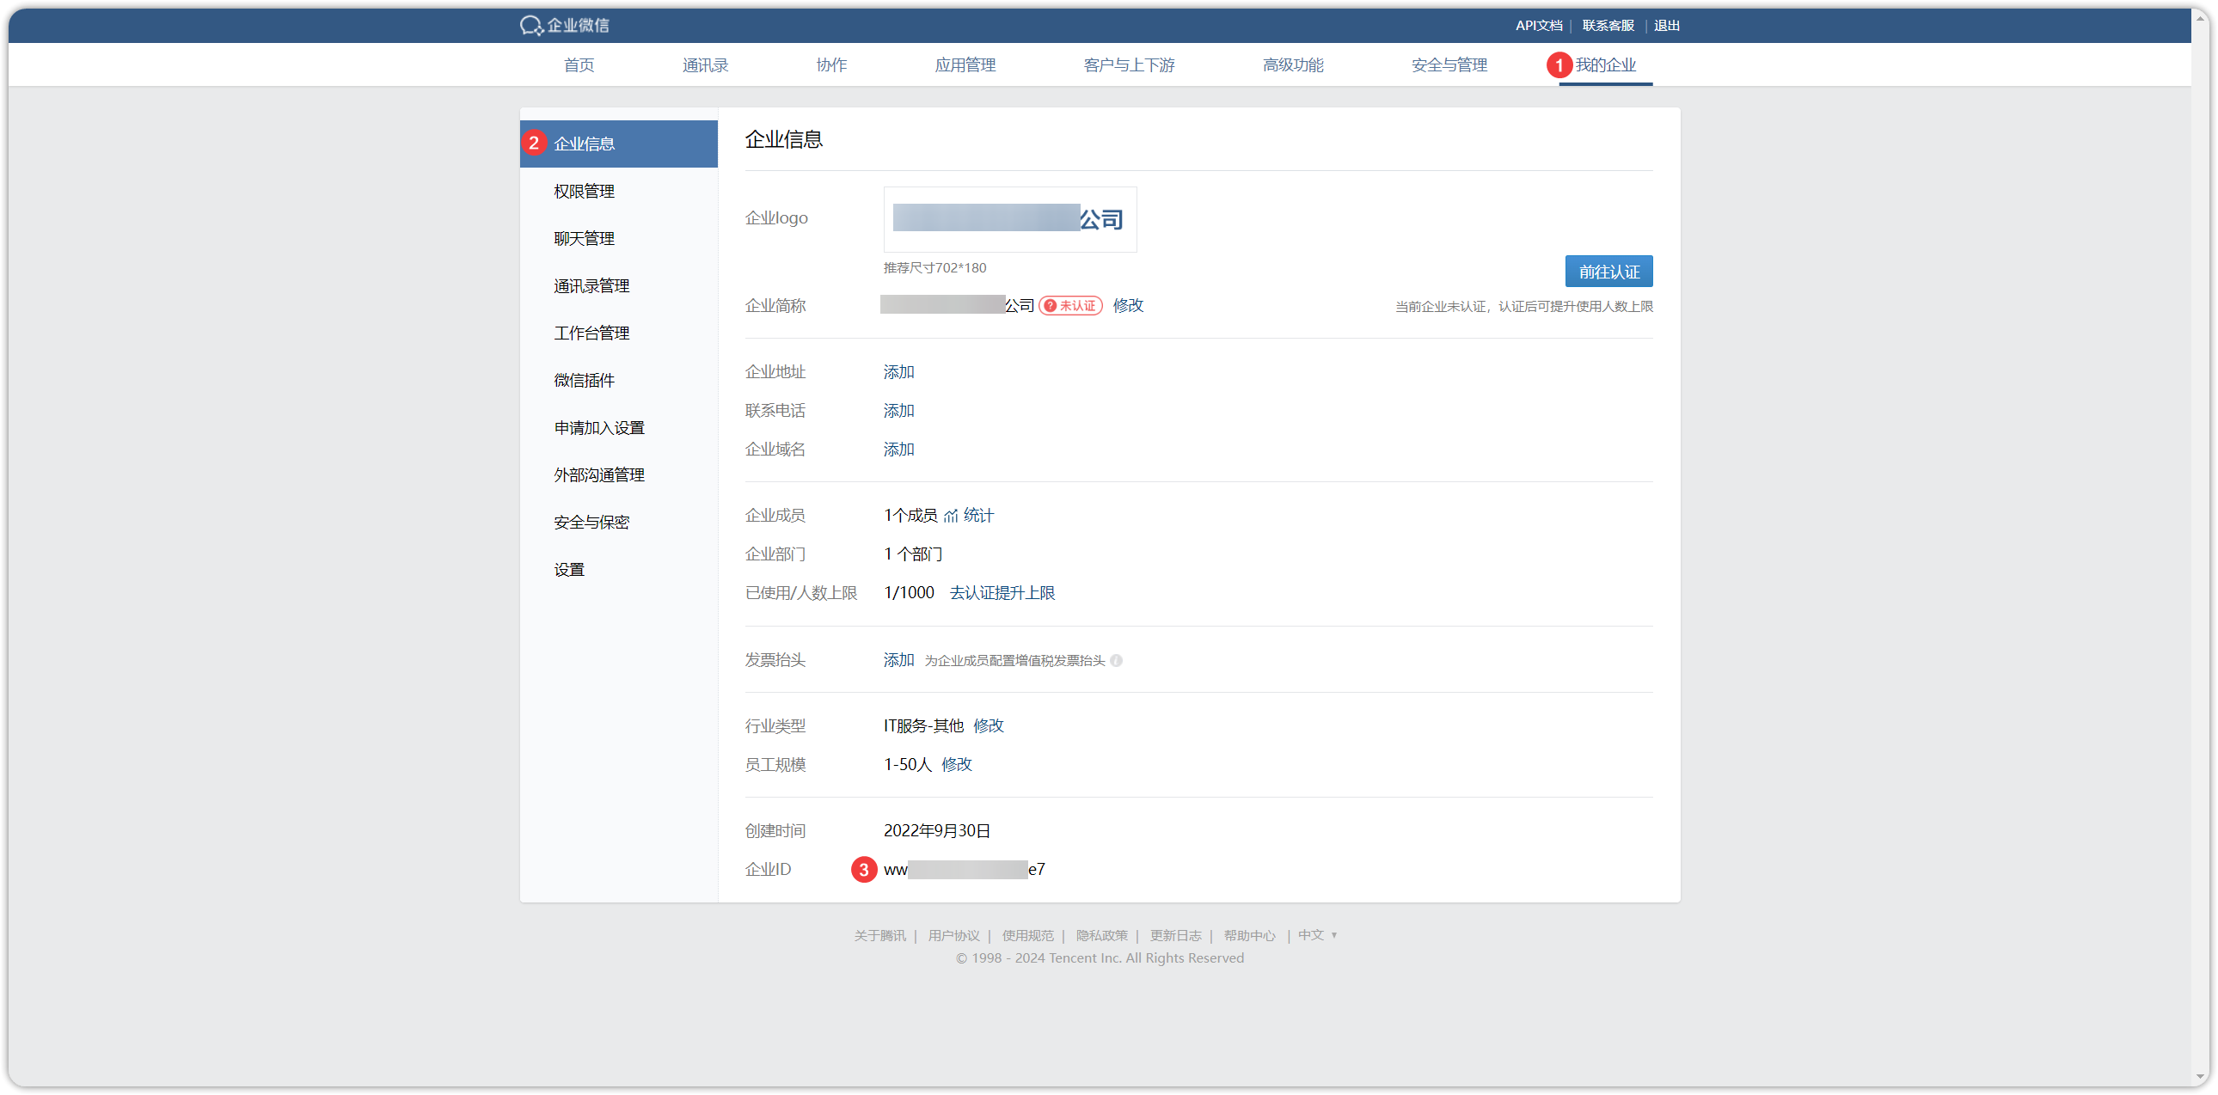The width and height of the screenshot is (2218, 1095).
Task: Select the 客户与上下游 tab
Action: (1129, 65)
